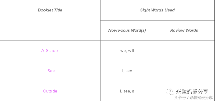Click the Sight Words Used header
This screenshot has height=101, width=215.
[157, 10]
